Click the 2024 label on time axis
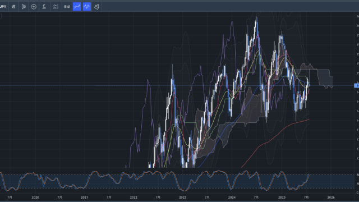This screenshot has width=359, height=202. [x=232, y=198]
